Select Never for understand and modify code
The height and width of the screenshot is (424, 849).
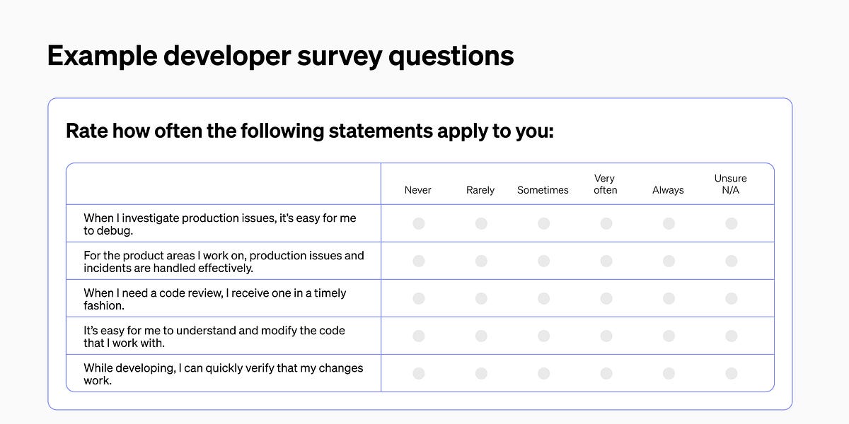[419, 336]
